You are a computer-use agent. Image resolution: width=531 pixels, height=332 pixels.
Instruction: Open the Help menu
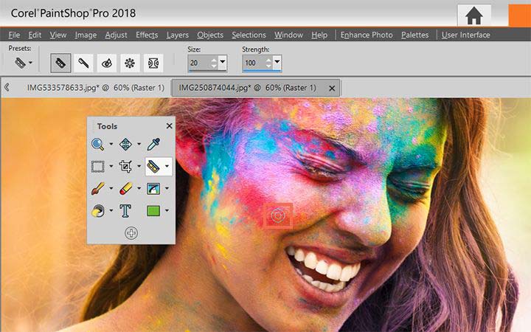[319, 35]
